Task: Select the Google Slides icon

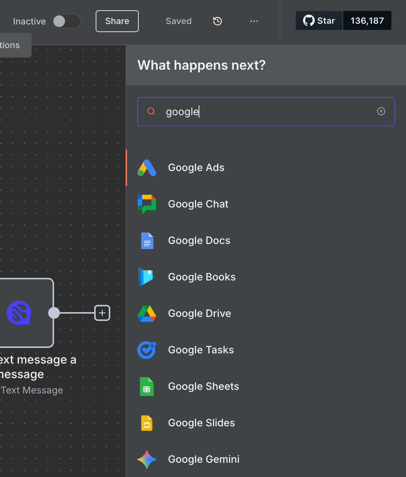Action: click(x=147, y=423)
